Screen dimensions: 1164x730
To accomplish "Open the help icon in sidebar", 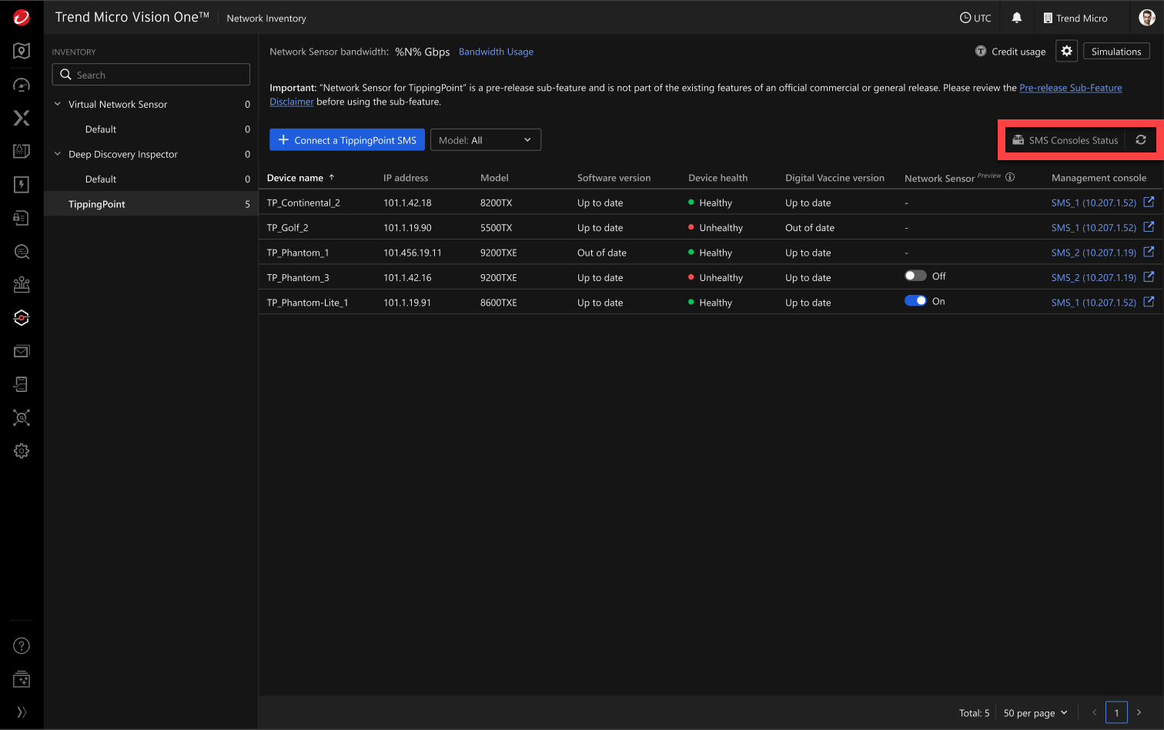I will 22,646.
